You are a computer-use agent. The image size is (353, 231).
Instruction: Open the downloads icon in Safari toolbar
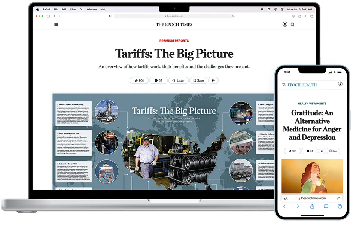293,16
